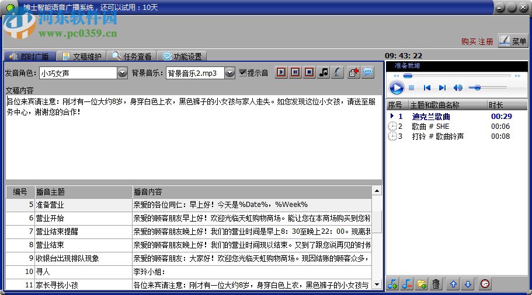Screen dimensions: 532x295
Task: Start playing the broadcast script
Action: click(x=281, y=72)
